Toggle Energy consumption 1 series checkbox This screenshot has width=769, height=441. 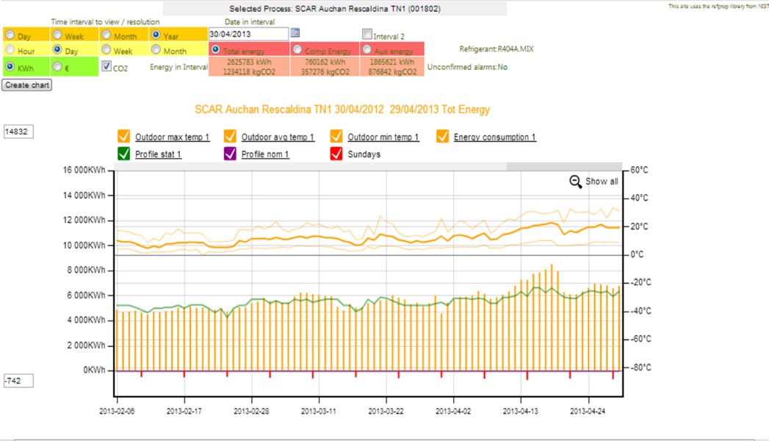click(x=442, y=136)
